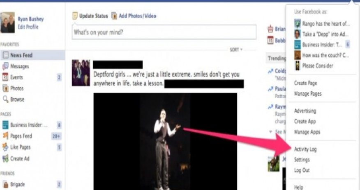Click the Create Ad sidebar link
Screen dimensions: 360x190
pos(20,158)
